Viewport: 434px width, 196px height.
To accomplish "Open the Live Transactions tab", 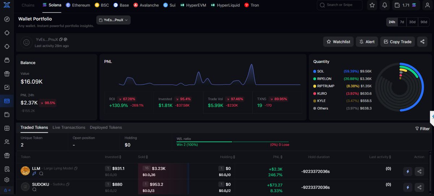I will (x=69, y=127).
